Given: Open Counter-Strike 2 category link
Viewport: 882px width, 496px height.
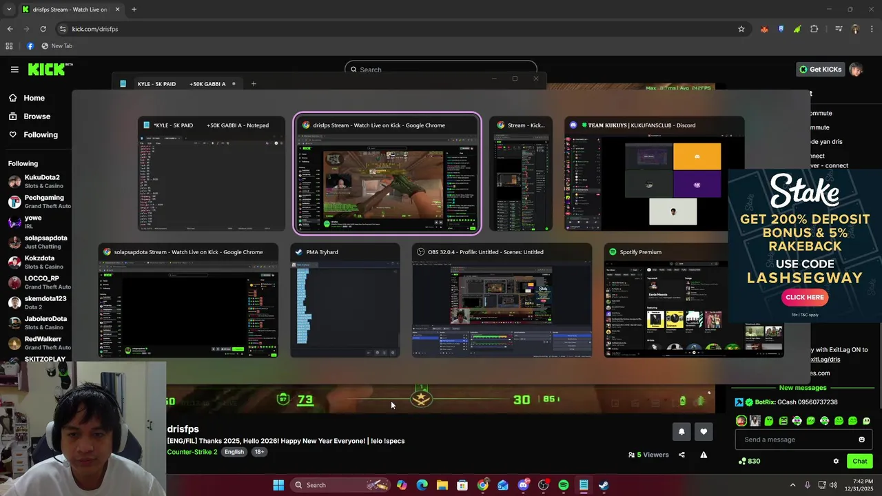Looking at the screenshot, I should pos(192,452).
